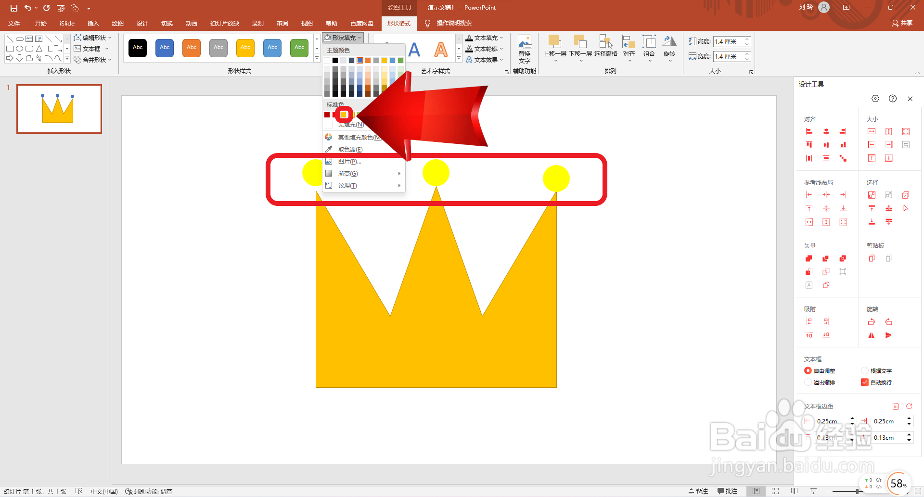This screenshot has height=497, width=924.
Task: Expand the 渐变(G) submenu
Action: pos(364,173)
